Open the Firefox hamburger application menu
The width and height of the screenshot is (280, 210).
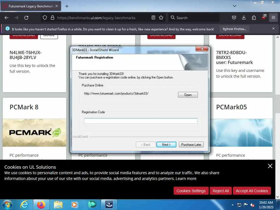point(273,17)
